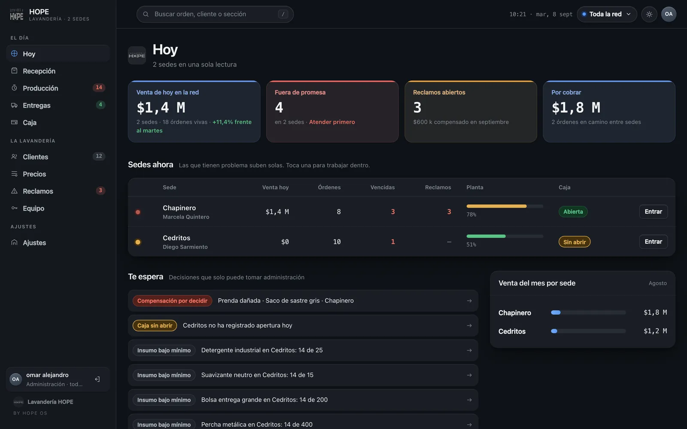Image resolution: width=687 pixels, height=429 pixels.
Task: Click the Cedritos planta 51% progress bar
Action: [505, 236]
